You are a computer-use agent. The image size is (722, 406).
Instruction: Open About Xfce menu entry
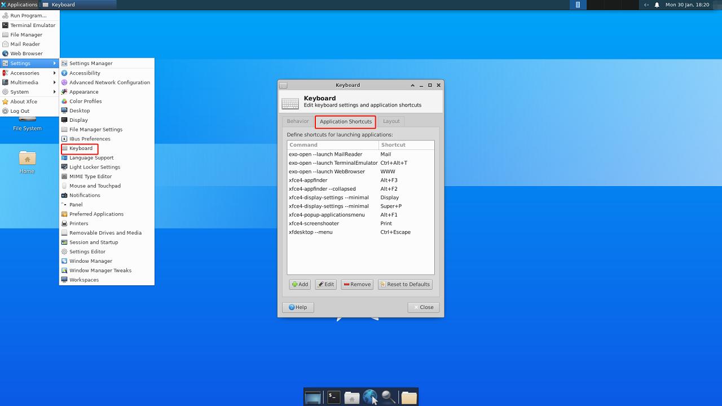(29, 101)
